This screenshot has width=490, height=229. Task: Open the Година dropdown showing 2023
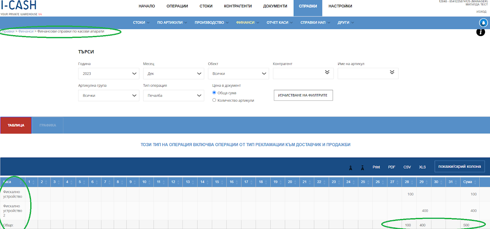pyautogui.click(x=109, y=73)
